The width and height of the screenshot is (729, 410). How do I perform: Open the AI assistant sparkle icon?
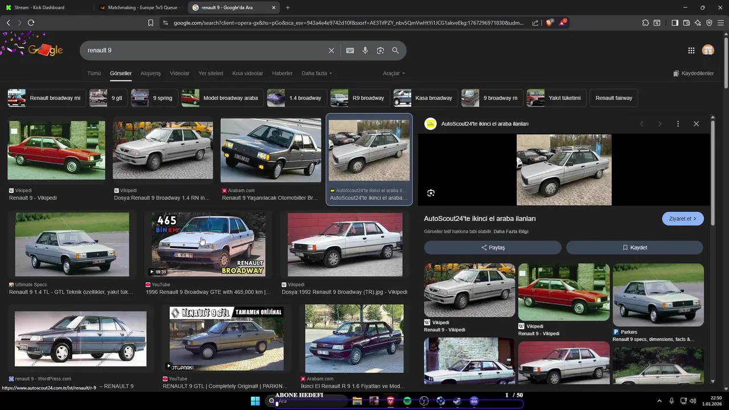point(698,23)
